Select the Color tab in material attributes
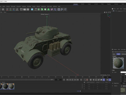This screenshot has height=95, width=126. (118, 54)
